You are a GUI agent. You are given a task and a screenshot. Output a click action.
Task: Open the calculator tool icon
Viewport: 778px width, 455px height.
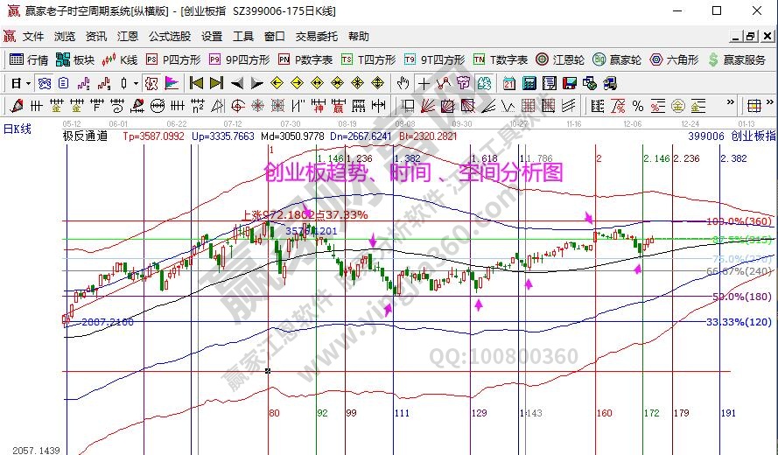[529, 83]
